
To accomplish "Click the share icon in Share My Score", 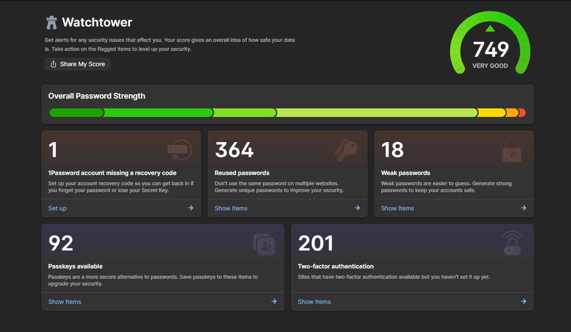I will pyautogui.click(x=53, y=64).
